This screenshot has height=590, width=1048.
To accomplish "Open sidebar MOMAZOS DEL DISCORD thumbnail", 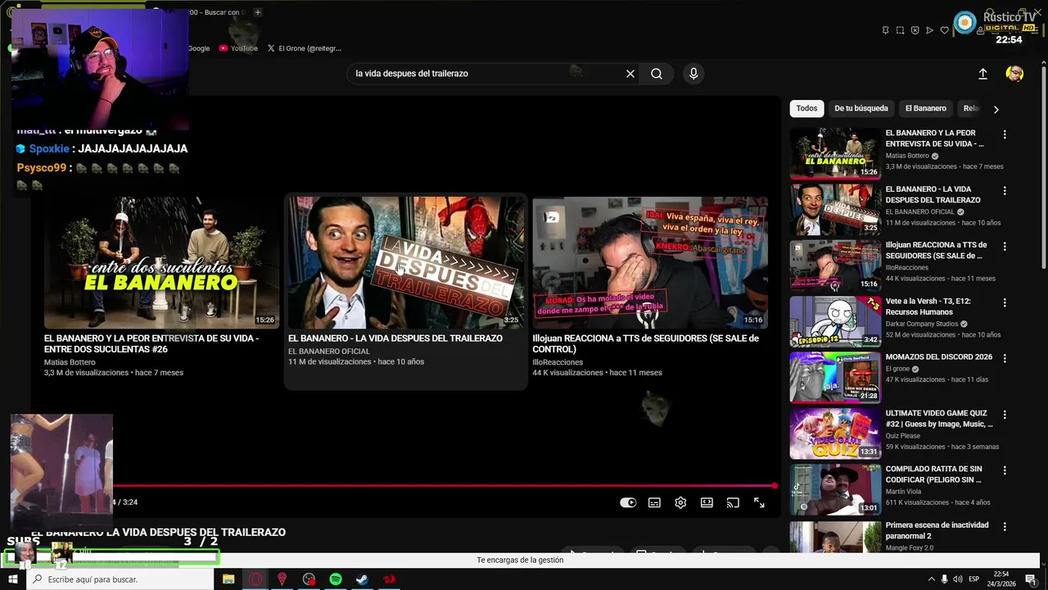I will tap(835, 377).
